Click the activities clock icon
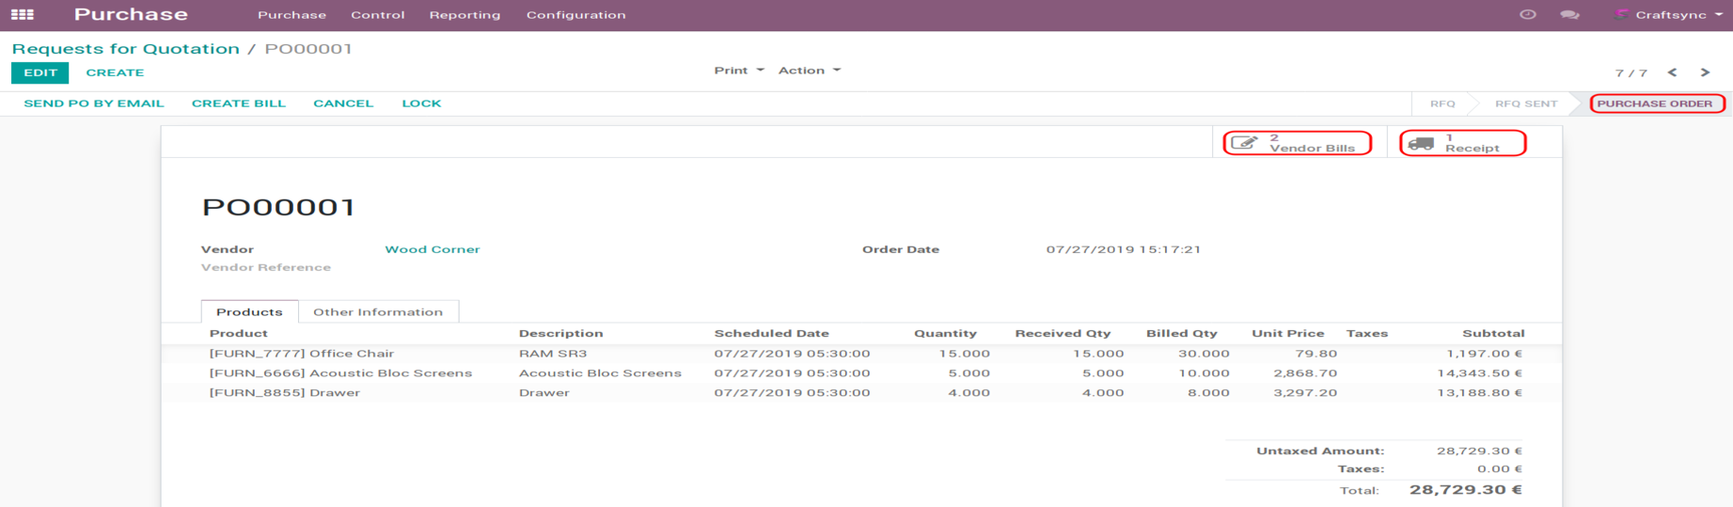The image size is (1733, 507). tap(1527, 15)
